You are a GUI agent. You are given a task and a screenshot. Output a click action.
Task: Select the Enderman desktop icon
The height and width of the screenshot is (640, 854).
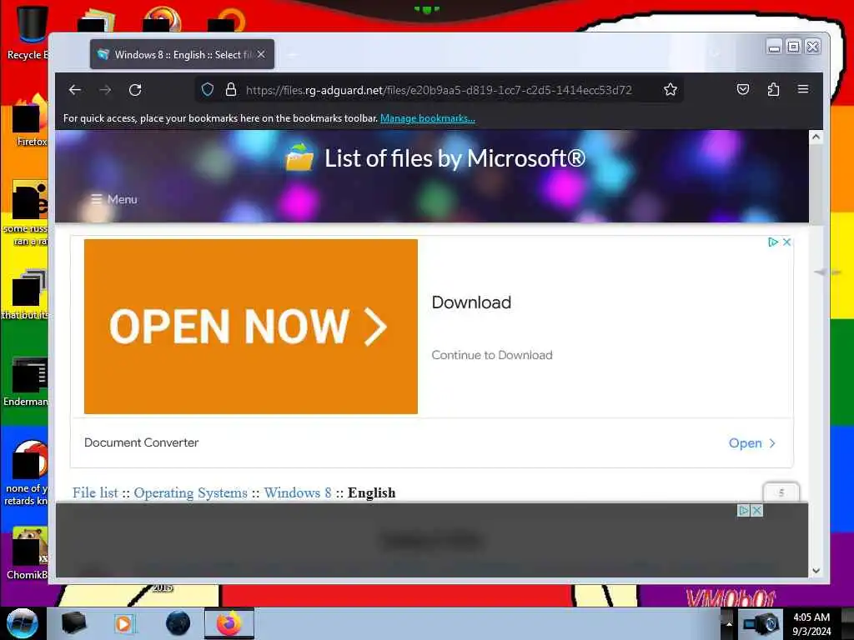[26, 381]
